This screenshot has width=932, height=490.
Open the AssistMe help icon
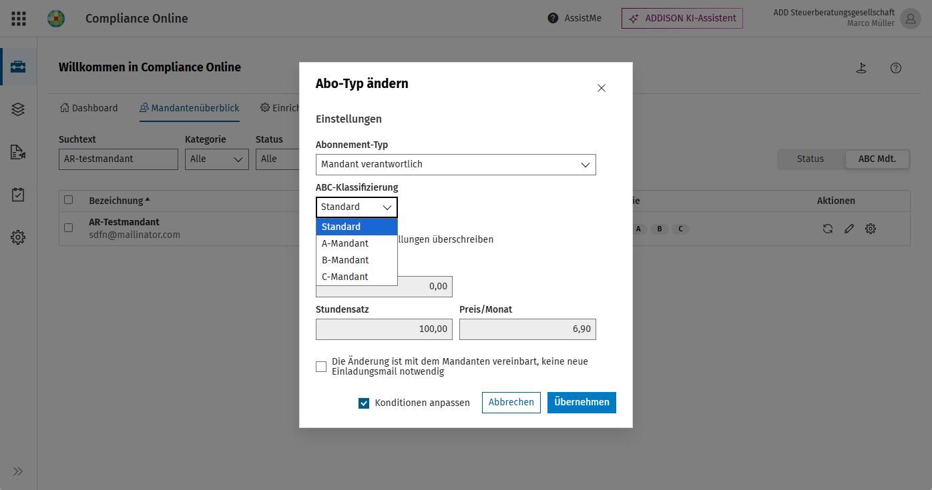click(553, 19)
